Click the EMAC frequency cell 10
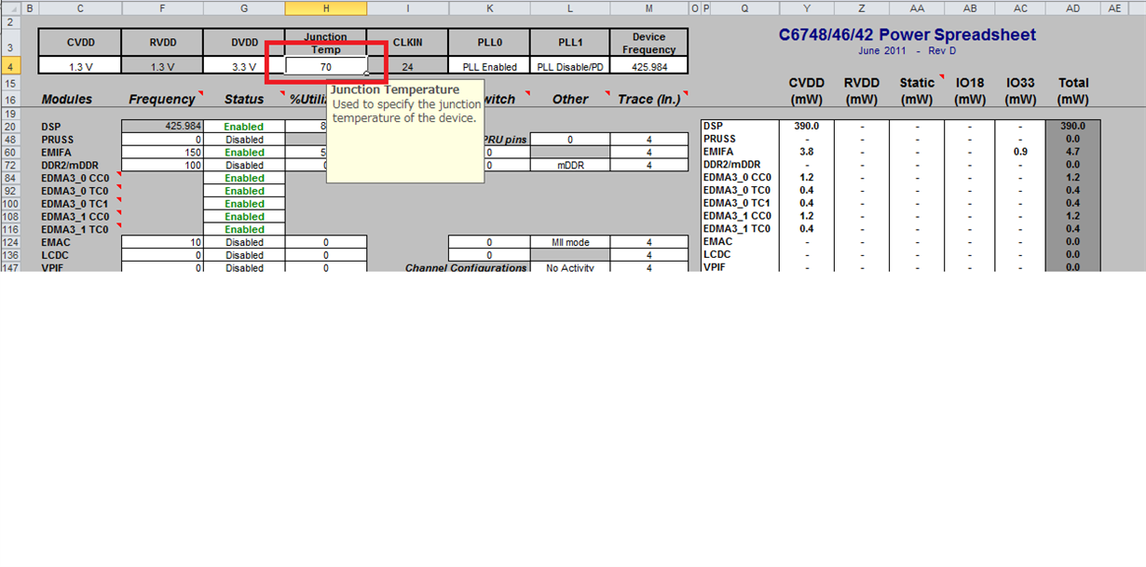Viewport: 1146px width, 567px height. point(162,242)
